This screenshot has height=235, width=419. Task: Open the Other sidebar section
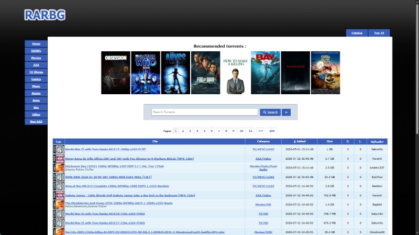click(x=36, y=115)
